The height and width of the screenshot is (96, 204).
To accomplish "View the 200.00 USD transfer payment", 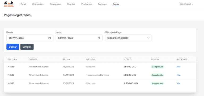I will pyautogui.click(x=178, y=75).
